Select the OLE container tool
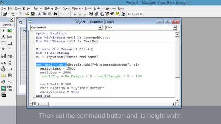This screenshot has height=124, width=221. pyautogui.click(x=3, y=95)
